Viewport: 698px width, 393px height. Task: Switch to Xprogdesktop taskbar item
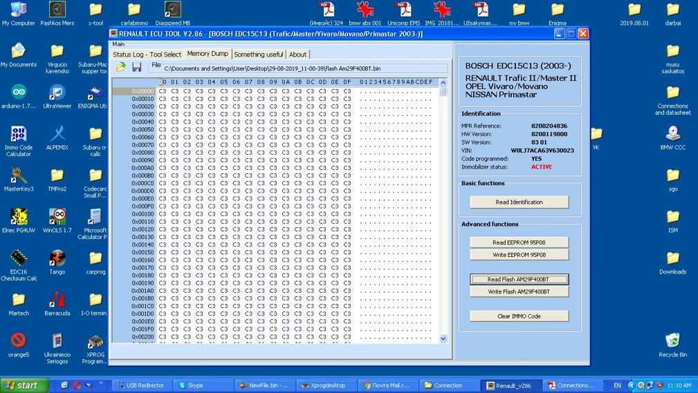(325, 385)
